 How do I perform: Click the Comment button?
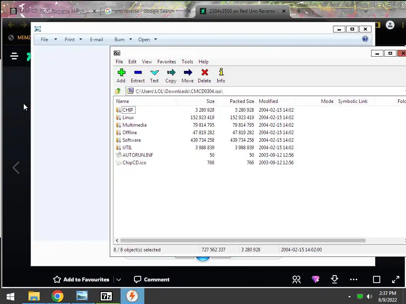point(151,279)
